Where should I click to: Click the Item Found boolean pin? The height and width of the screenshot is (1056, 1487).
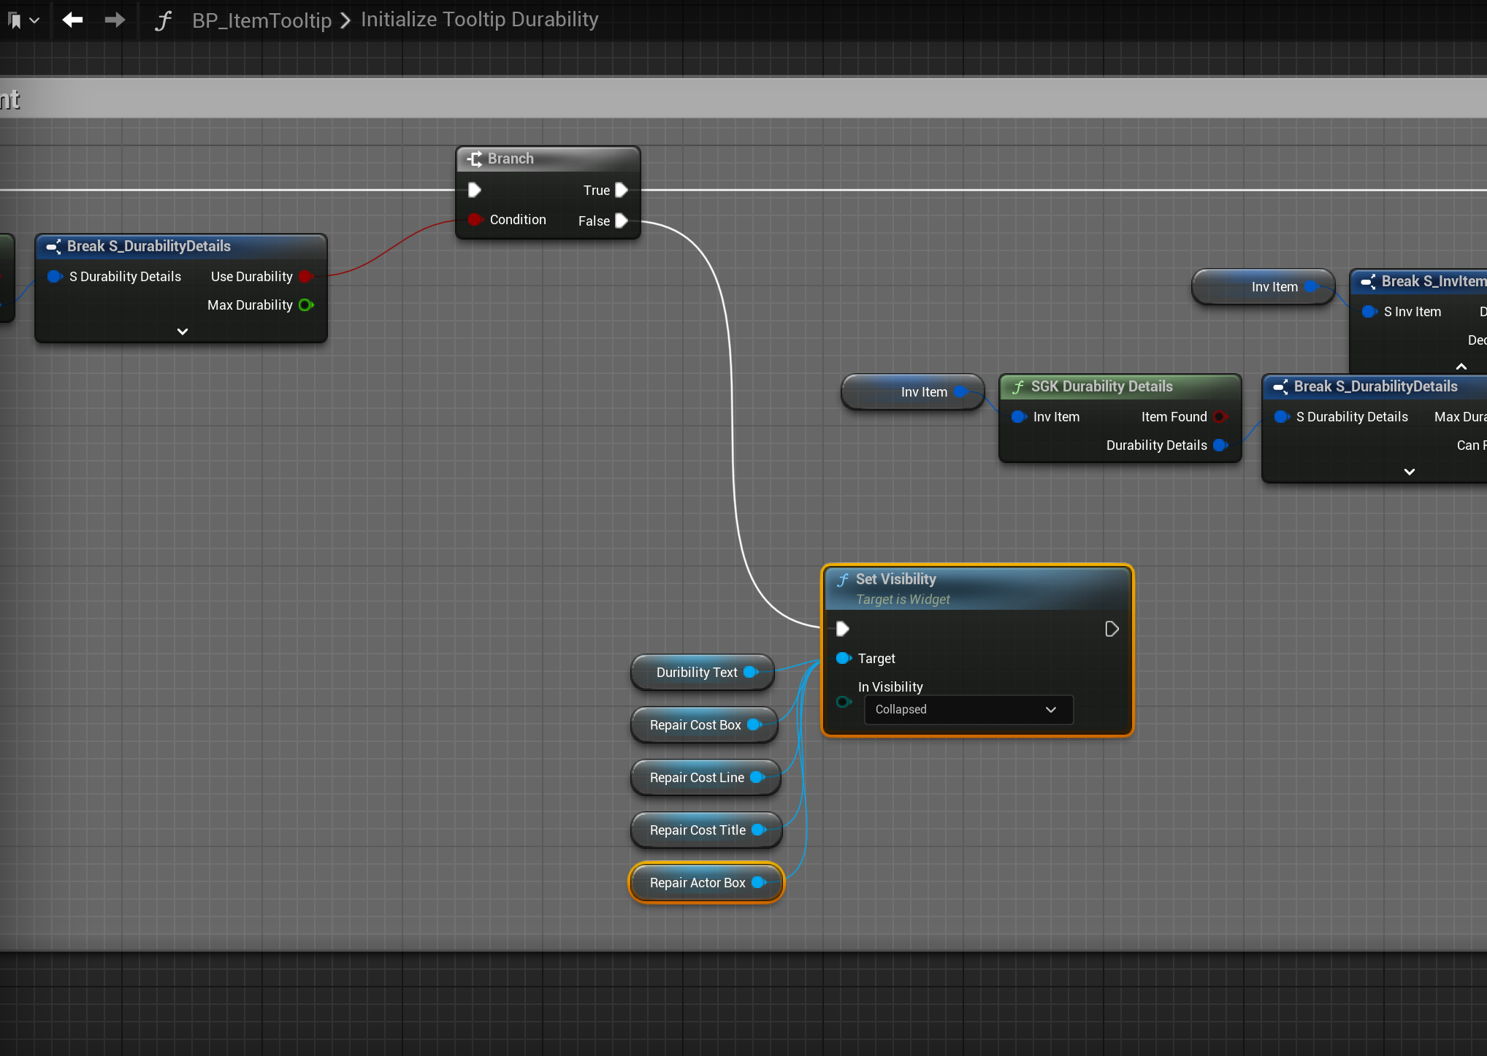(1220, 416)
